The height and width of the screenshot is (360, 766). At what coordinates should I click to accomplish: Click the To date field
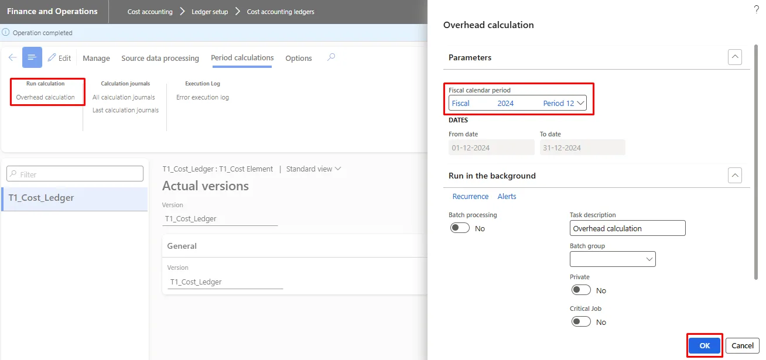pos(582,148)
